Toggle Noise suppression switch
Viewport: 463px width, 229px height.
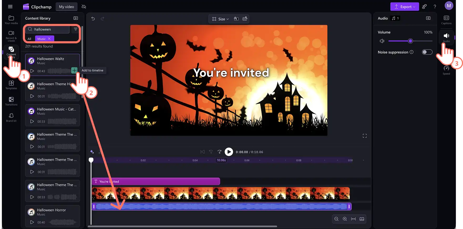click(x=427, y=52)
